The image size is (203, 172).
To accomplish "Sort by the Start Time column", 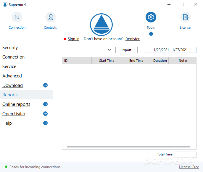I will [x=107, y=61].
